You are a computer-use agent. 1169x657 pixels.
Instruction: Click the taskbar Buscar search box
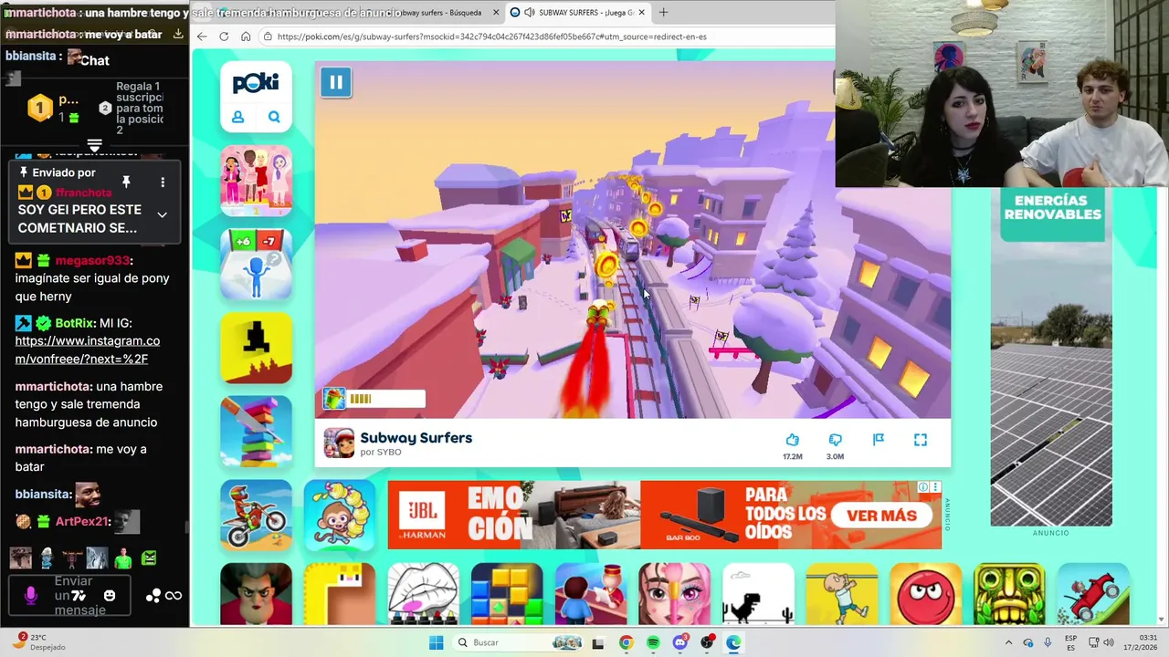[520, 642]
